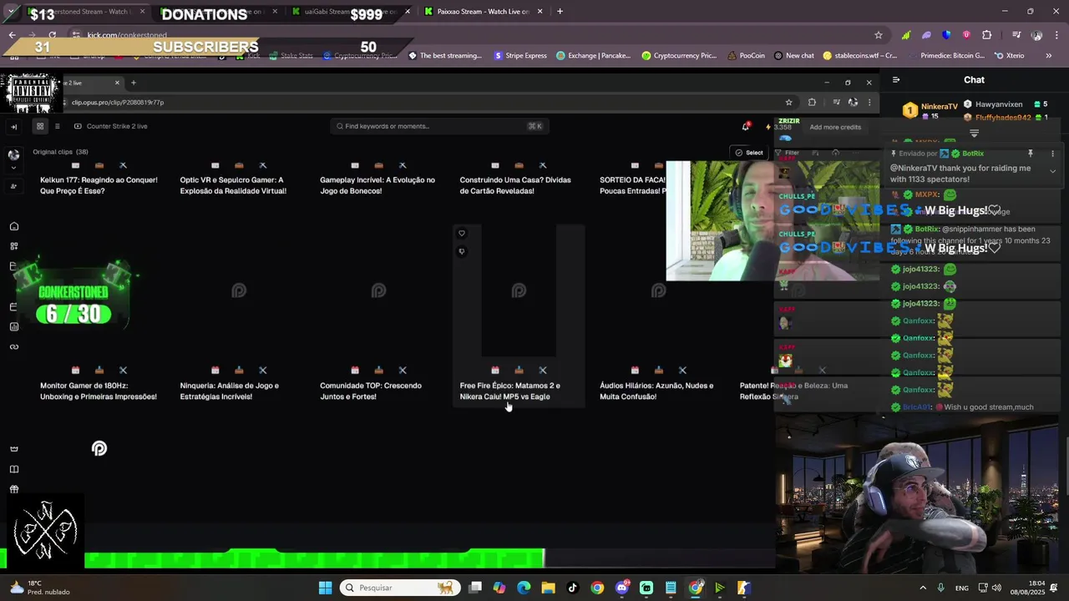The image size is (1069, 601).
Task: Click the Select clips button
Action: click(749, 153)
